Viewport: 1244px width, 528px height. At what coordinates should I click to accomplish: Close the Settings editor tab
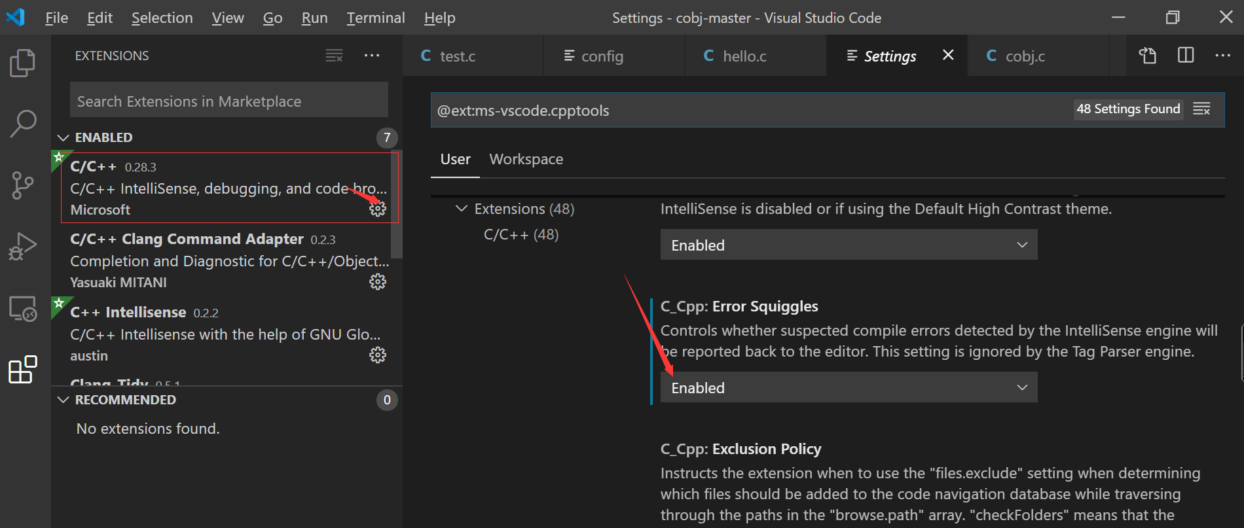[948, 55]
